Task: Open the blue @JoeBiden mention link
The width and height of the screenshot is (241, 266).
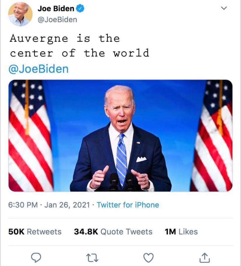Action: coord(39,69)
